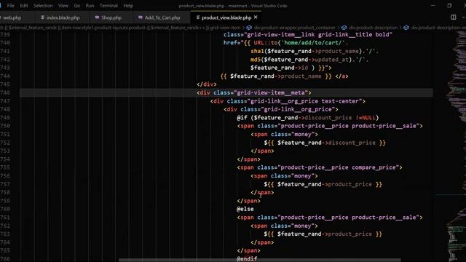Screen dimensions: 466x262
Task: Click $feature_rand->product_price on line 757
Action: pyautogui.click(x=325, y=184)
